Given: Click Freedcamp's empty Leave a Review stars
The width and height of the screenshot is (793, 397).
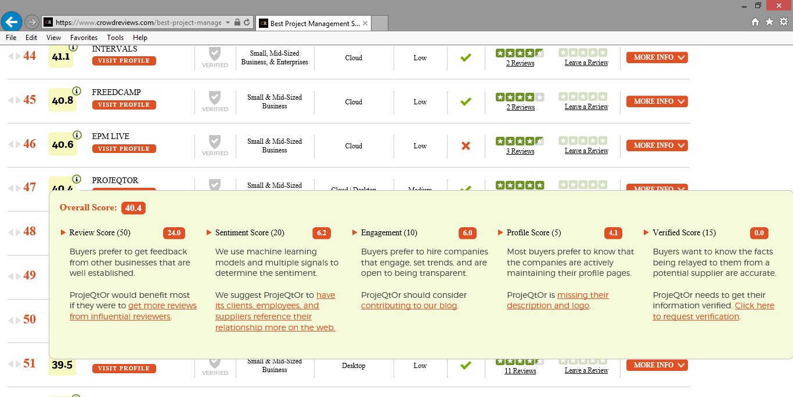Looking at the screenshot, I should 583,97.
